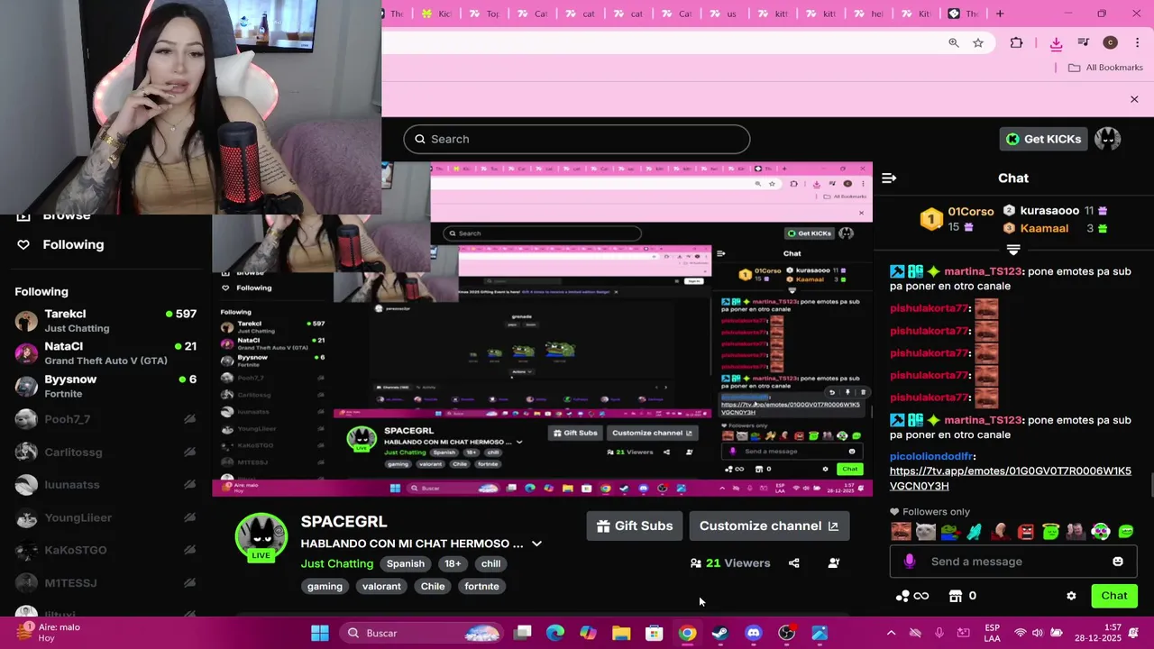Insert the Pepe frog emote
The height and width of the screenshot is (649, 1154).
click(950, 532)
